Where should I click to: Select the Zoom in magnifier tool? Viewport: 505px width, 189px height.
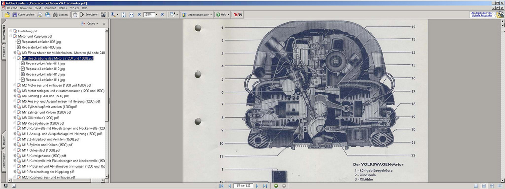(x=113, y=15)
